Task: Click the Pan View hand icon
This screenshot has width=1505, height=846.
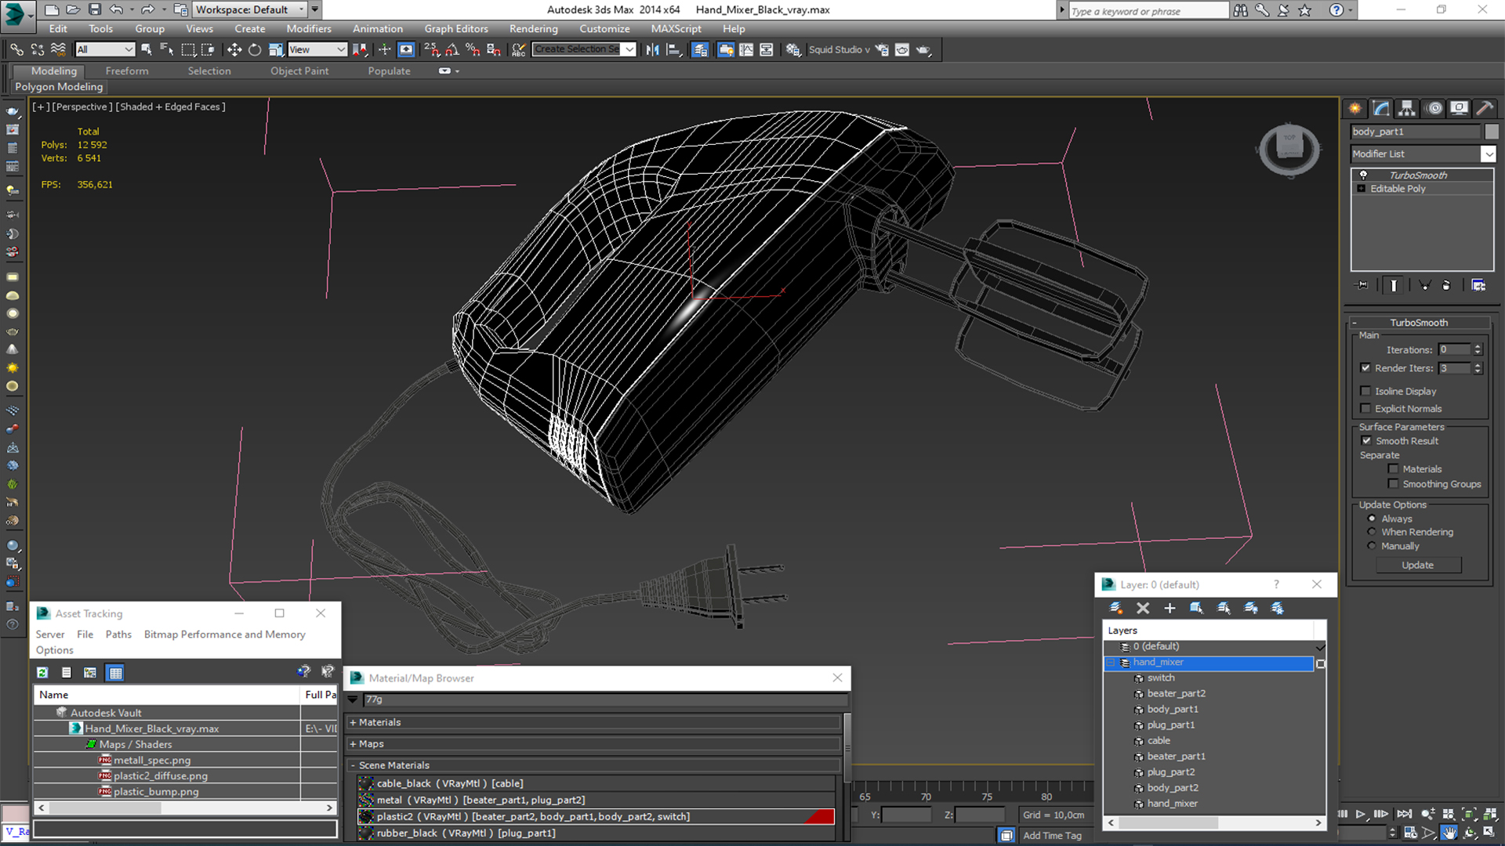Action: [1449, 833]
